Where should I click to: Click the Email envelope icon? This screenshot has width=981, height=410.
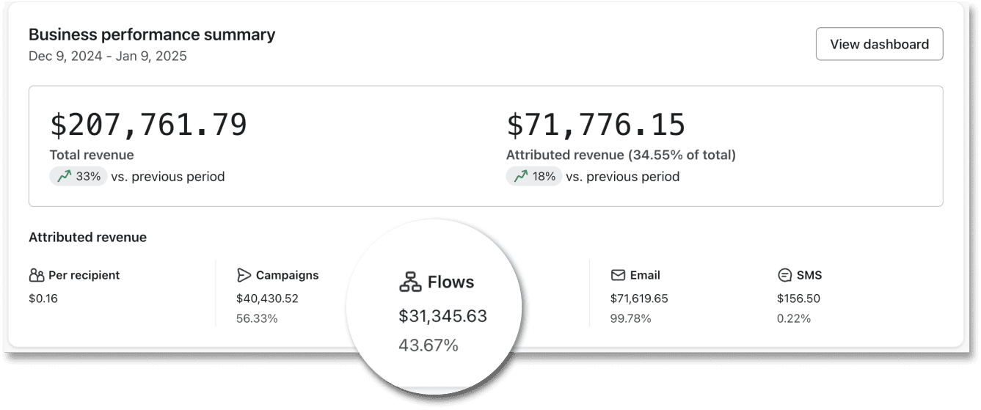pos(618,275)
